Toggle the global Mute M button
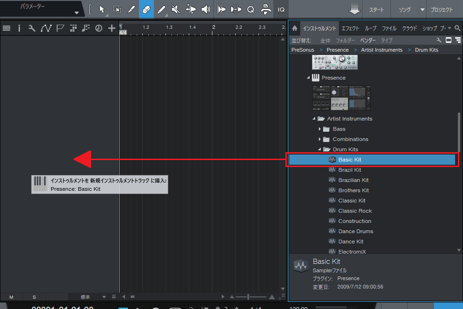Viewport: 463px width, 309px height. [11, 297]
